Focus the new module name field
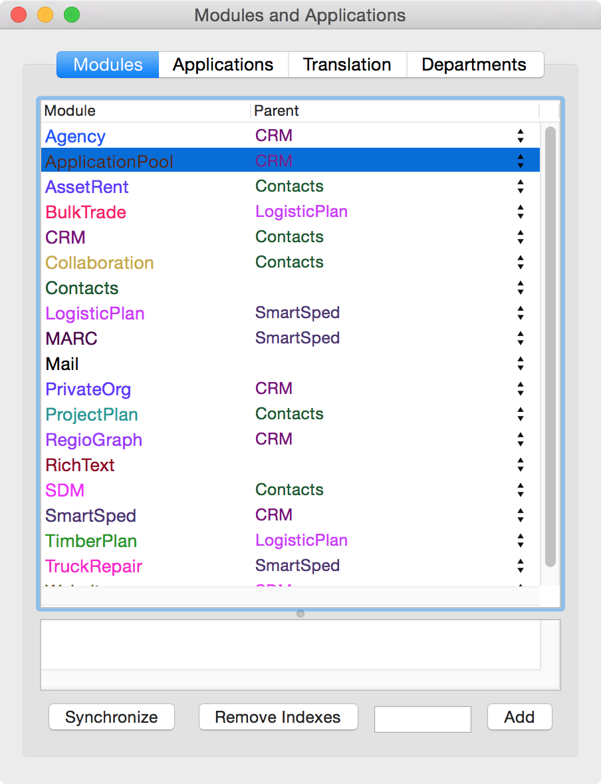 click(422, 719)
